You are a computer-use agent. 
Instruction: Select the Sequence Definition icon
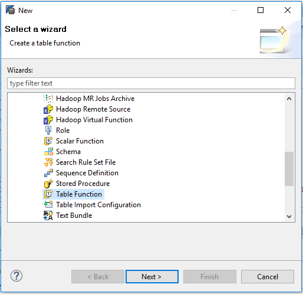(x=48, y=173)
